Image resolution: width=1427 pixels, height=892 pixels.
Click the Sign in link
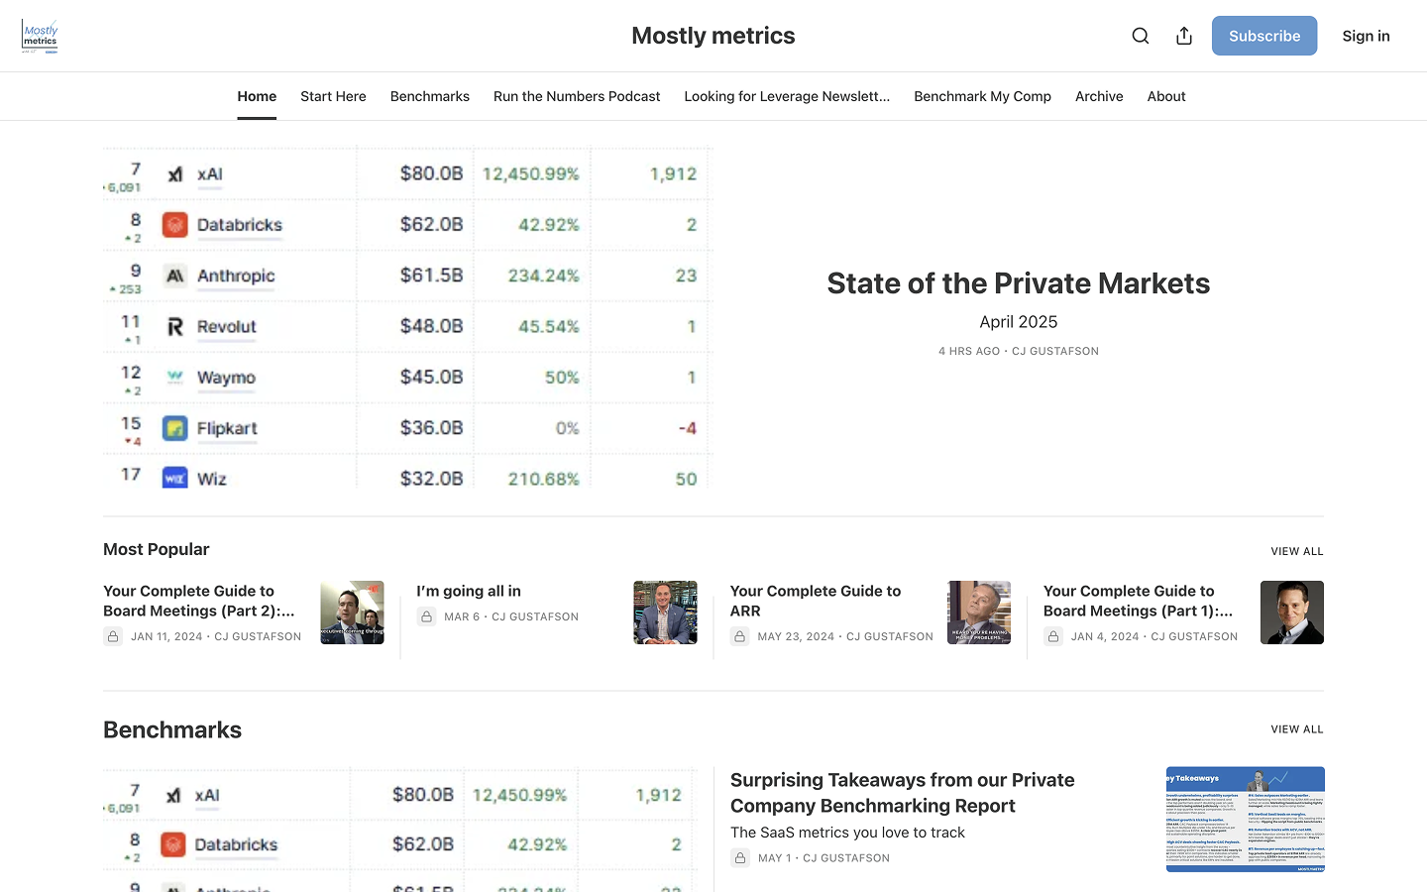coord(1366,36)
